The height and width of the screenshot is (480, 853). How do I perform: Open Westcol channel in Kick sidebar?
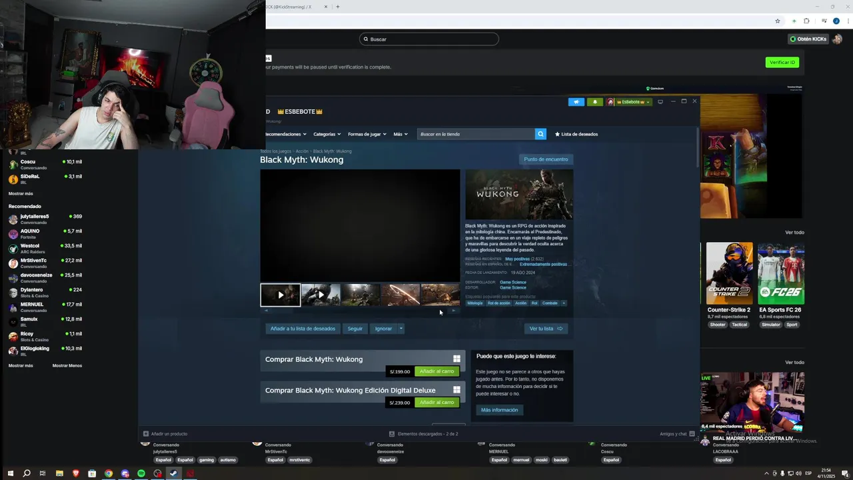coord(45,249)
